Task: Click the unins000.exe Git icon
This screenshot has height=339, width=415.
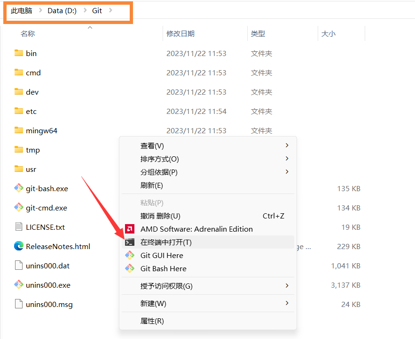Action: [18, 285]
